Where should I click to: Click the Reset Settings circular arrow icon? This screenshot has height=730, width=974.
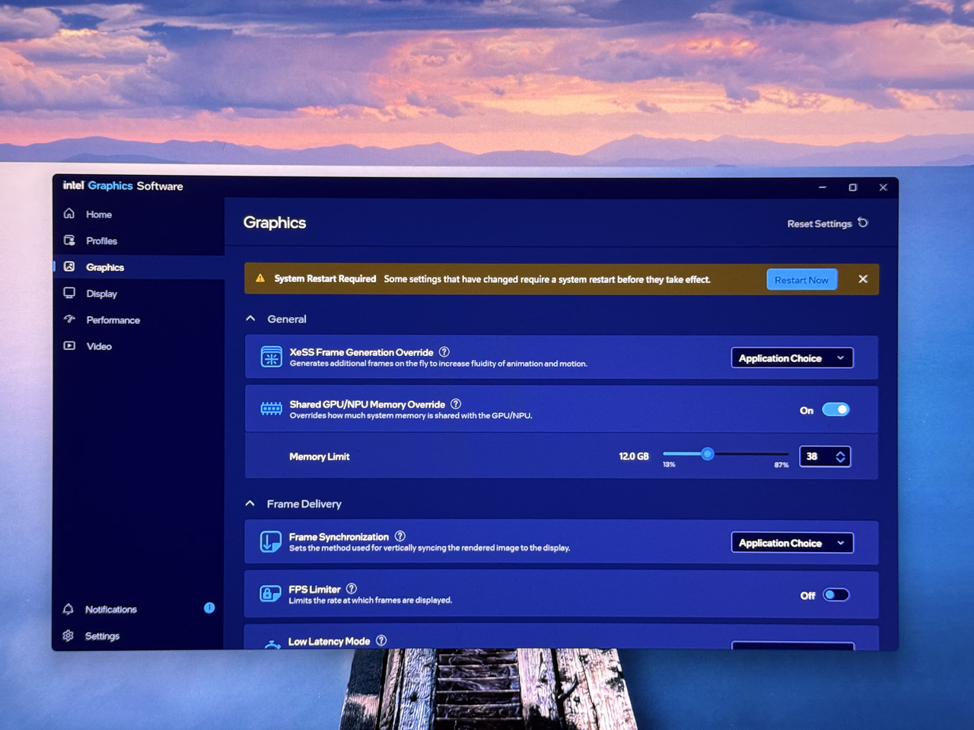tap(863, 223)
